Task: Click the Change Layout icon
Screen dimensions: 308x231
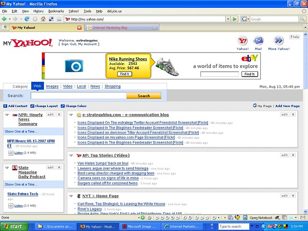Action: pos(32,106)
